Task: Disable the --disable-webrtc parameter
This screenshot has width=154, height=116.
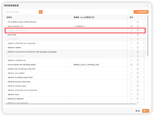Action: pyautogui.click(x=138, y=47)
